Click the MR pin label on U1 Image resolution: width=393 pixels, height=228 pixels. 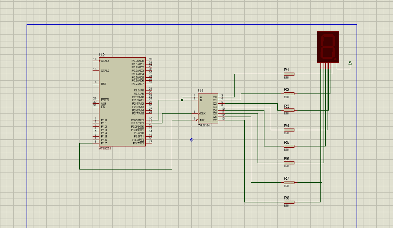tap(202, 120)
